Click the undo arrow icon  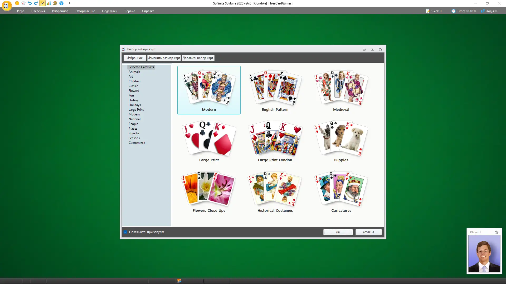30,3
